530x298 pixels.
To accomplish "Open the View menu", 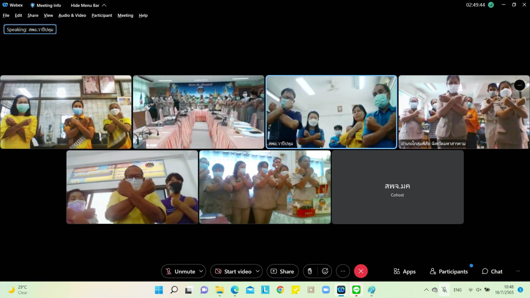I will (48, 15).
